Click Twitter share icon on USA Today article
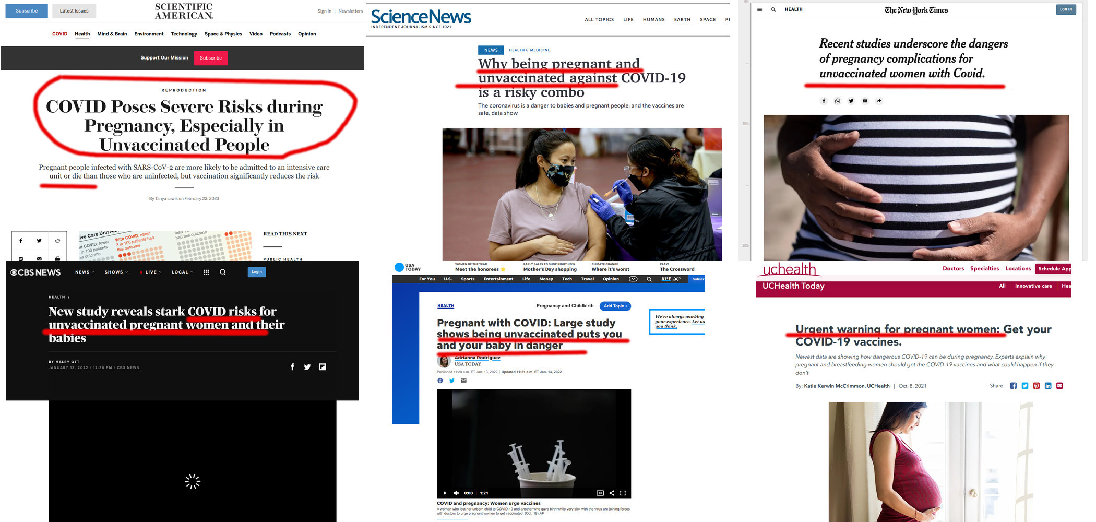1096x522 pixels. [452, 381]
